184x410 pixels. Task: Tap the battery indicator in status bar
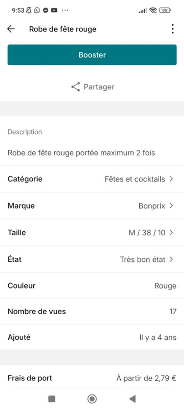165,10
